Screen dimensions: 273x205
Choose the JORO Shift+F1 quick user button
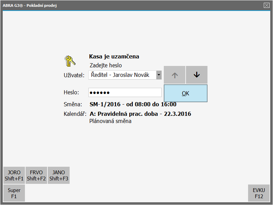click(14, 175)
